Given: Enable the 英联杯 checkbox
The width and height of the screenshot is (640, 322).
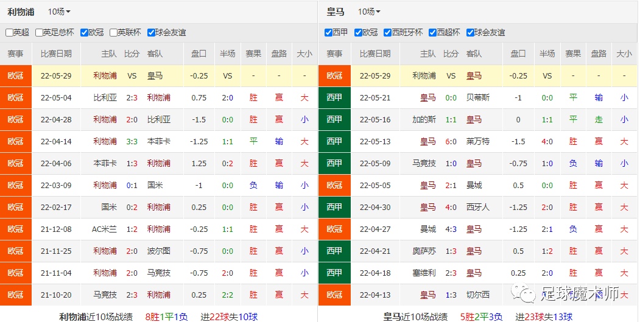Looking at the screenshot, I should coord(114,33).
